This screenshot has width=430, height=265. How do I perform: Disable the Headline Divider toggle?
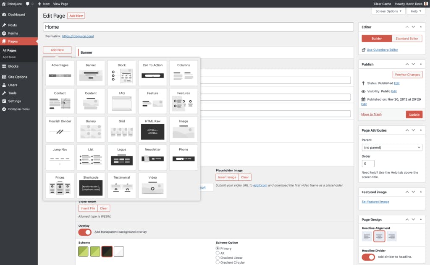pos(368,257)
